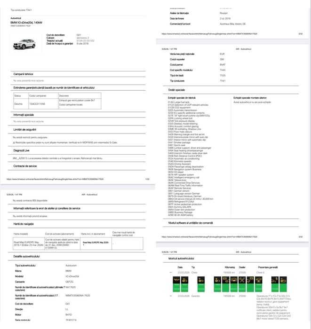
Task: Click the Campanii tehnice section header
Action: tap(23, 74)
